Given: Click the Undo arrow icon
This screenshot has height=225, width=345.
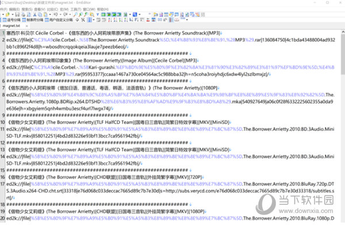Looking at the screenshot, I should pos(55,14).
